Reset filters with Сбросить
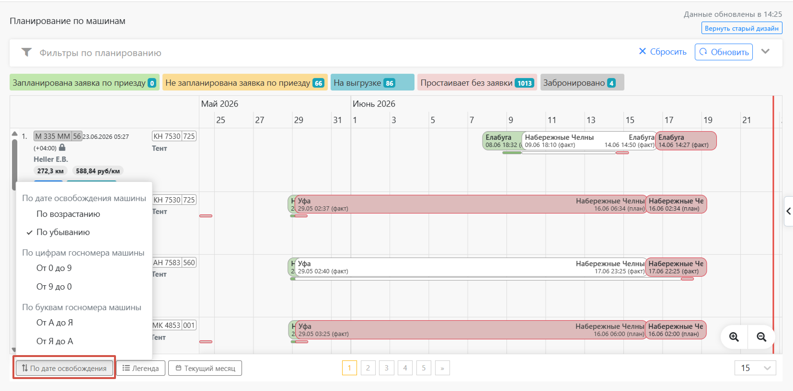793x391 pixels. pos(663,52)
